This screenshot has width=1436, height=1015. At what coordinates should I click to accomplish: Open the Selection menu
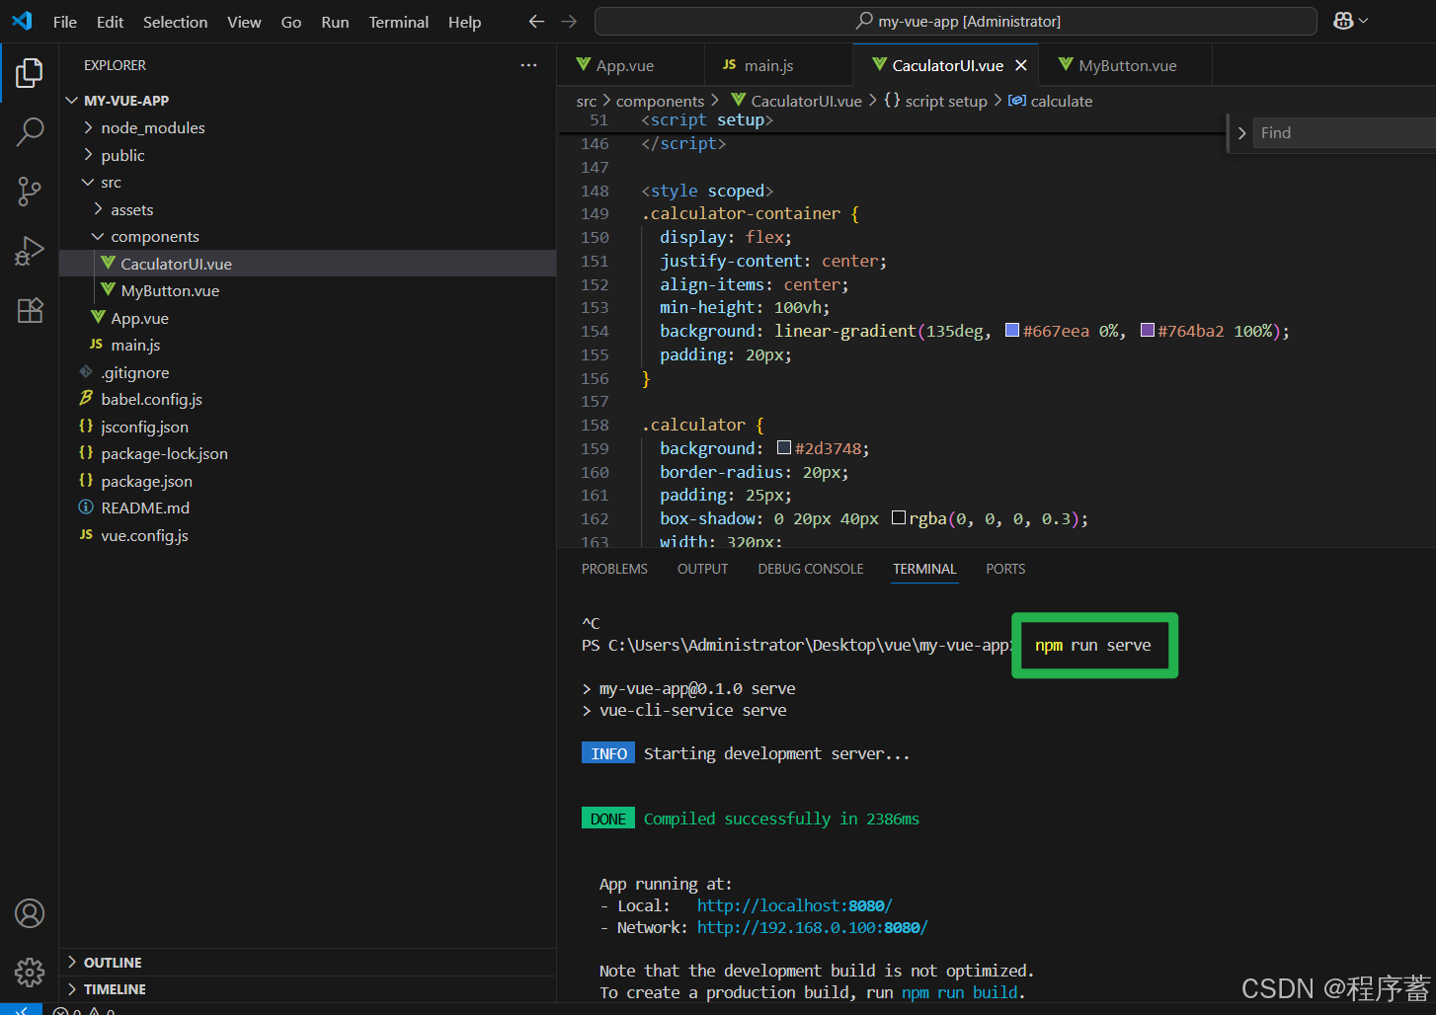[175, 22]
